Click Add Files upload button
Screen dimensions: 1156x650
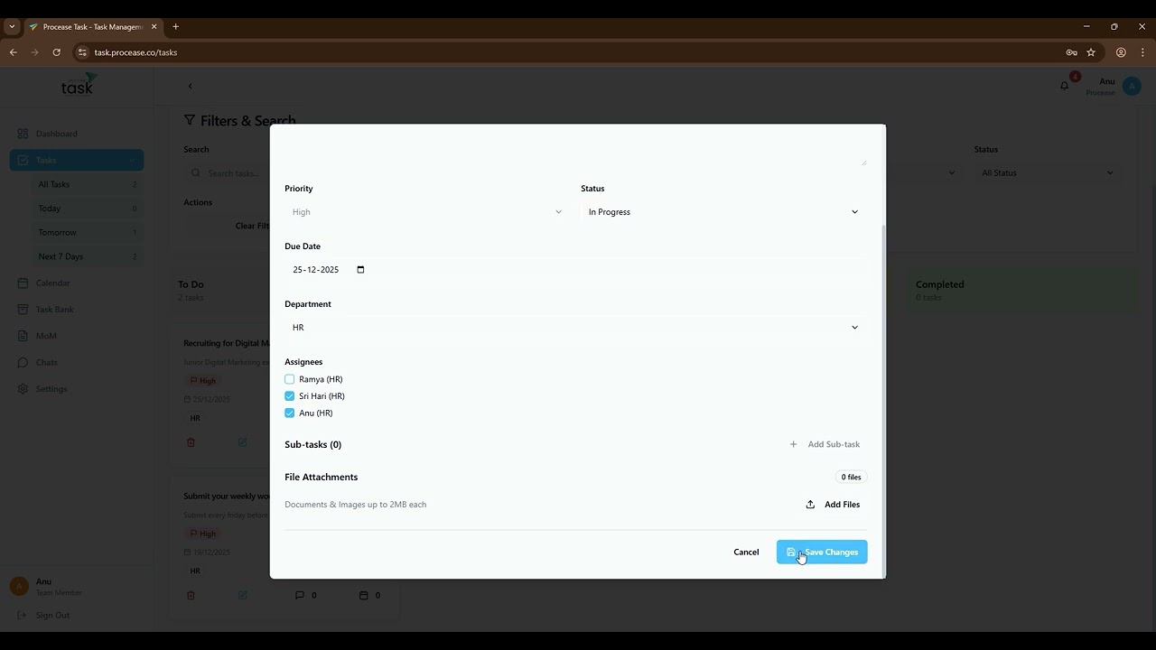click(x=833, y=505)
